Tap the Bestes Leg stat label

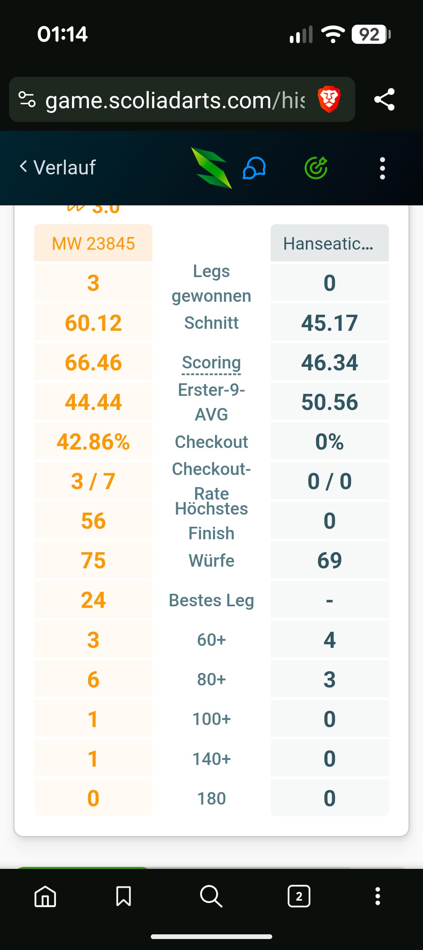click(211, 600)
